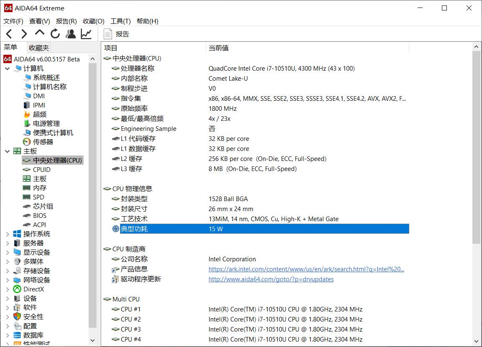Expand the 显示设备 tree node
Viewport: 482px width, 347px height.
click(x=7, y=252)
